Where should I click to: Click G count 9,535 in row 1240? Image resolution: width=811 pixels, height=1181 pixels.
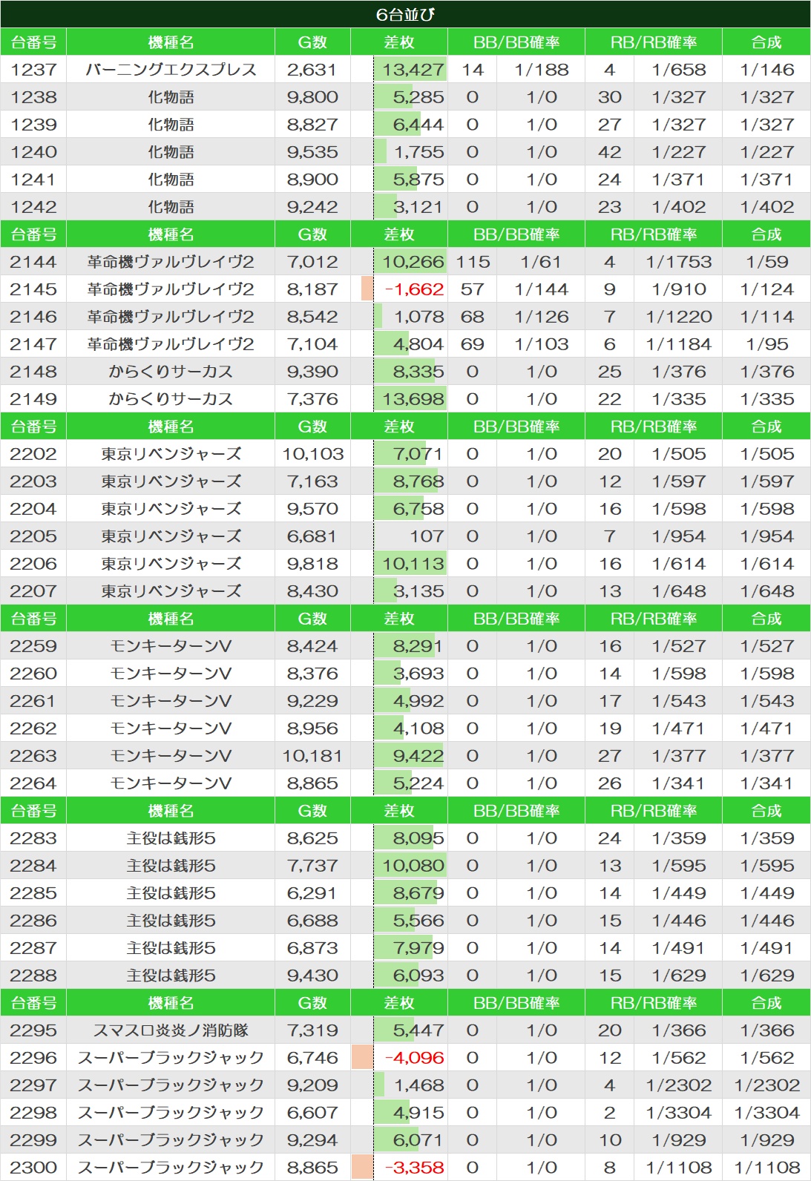(x=312, y=152)
